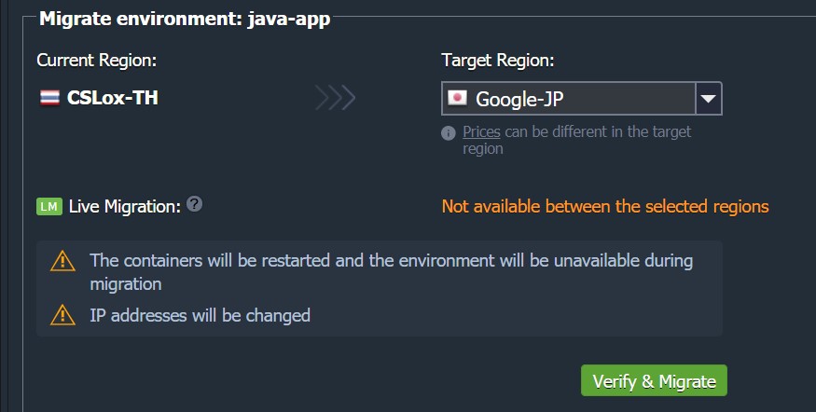Click the triple chevron arrows between regions
The height and width of the screenshot is (412, 816).
pos(336,97)
